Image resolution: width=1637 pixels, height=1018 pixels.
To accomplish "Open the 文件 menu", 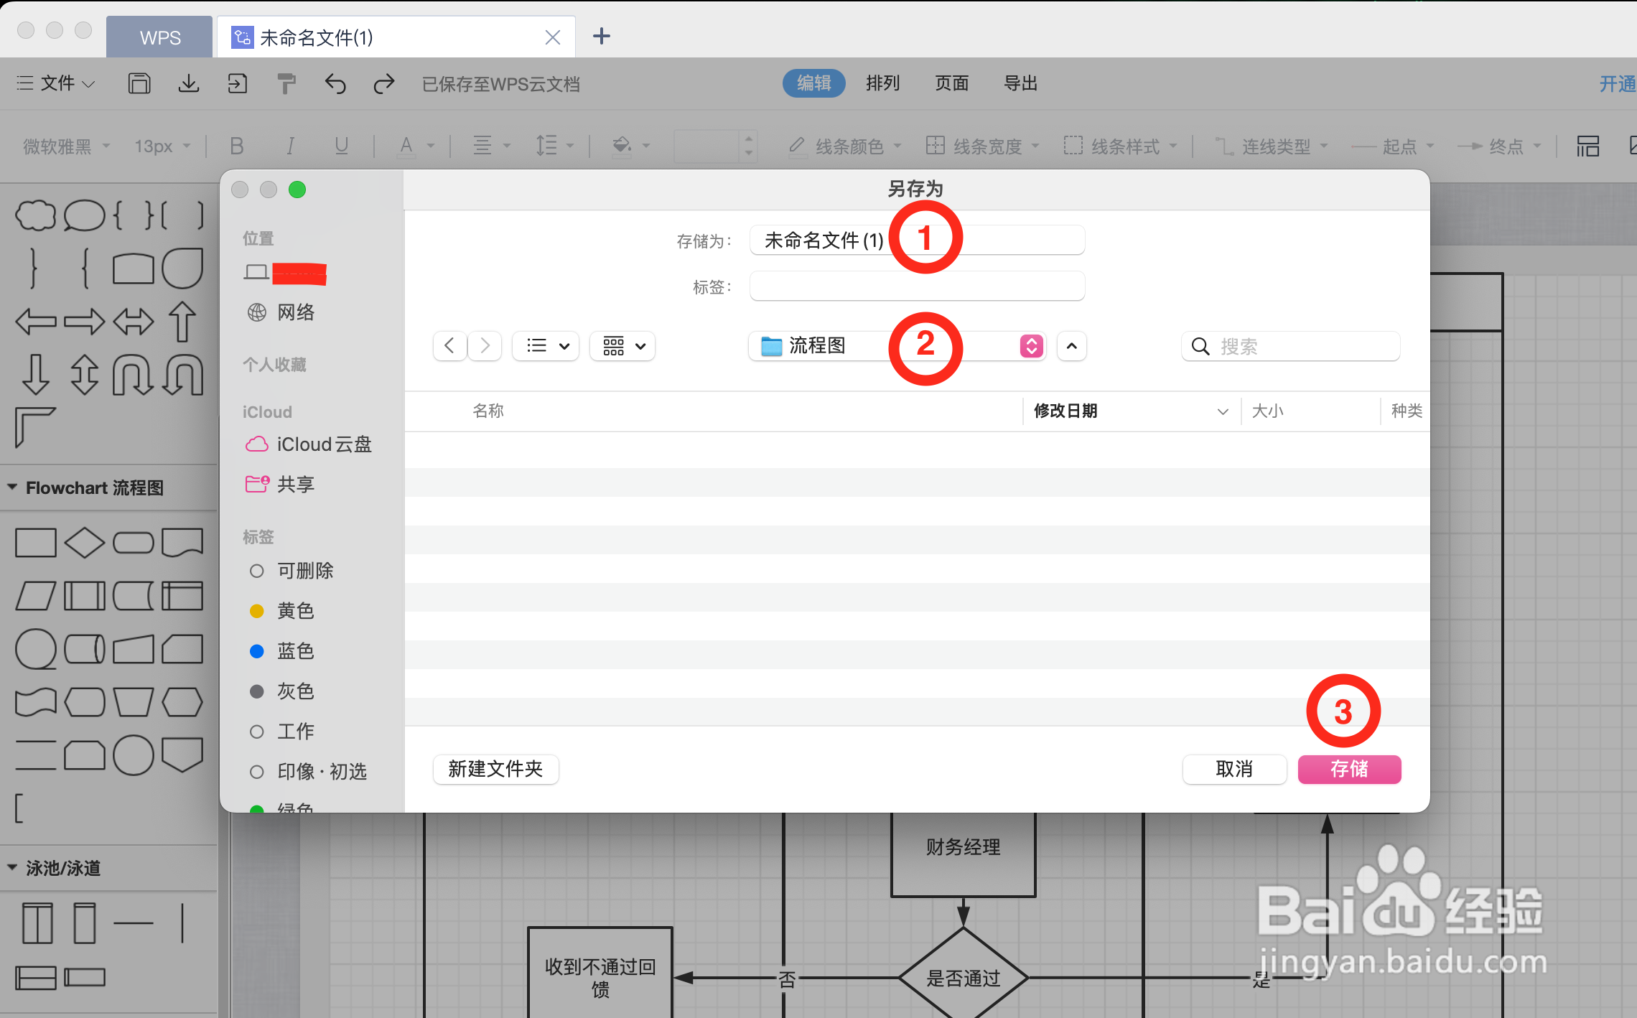I will (56, 83).
